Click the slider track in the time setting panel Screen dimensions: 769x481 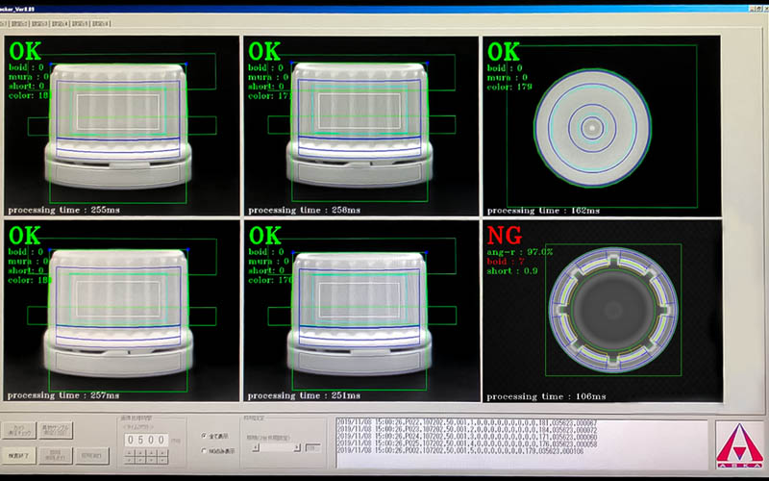click(276, 446)
